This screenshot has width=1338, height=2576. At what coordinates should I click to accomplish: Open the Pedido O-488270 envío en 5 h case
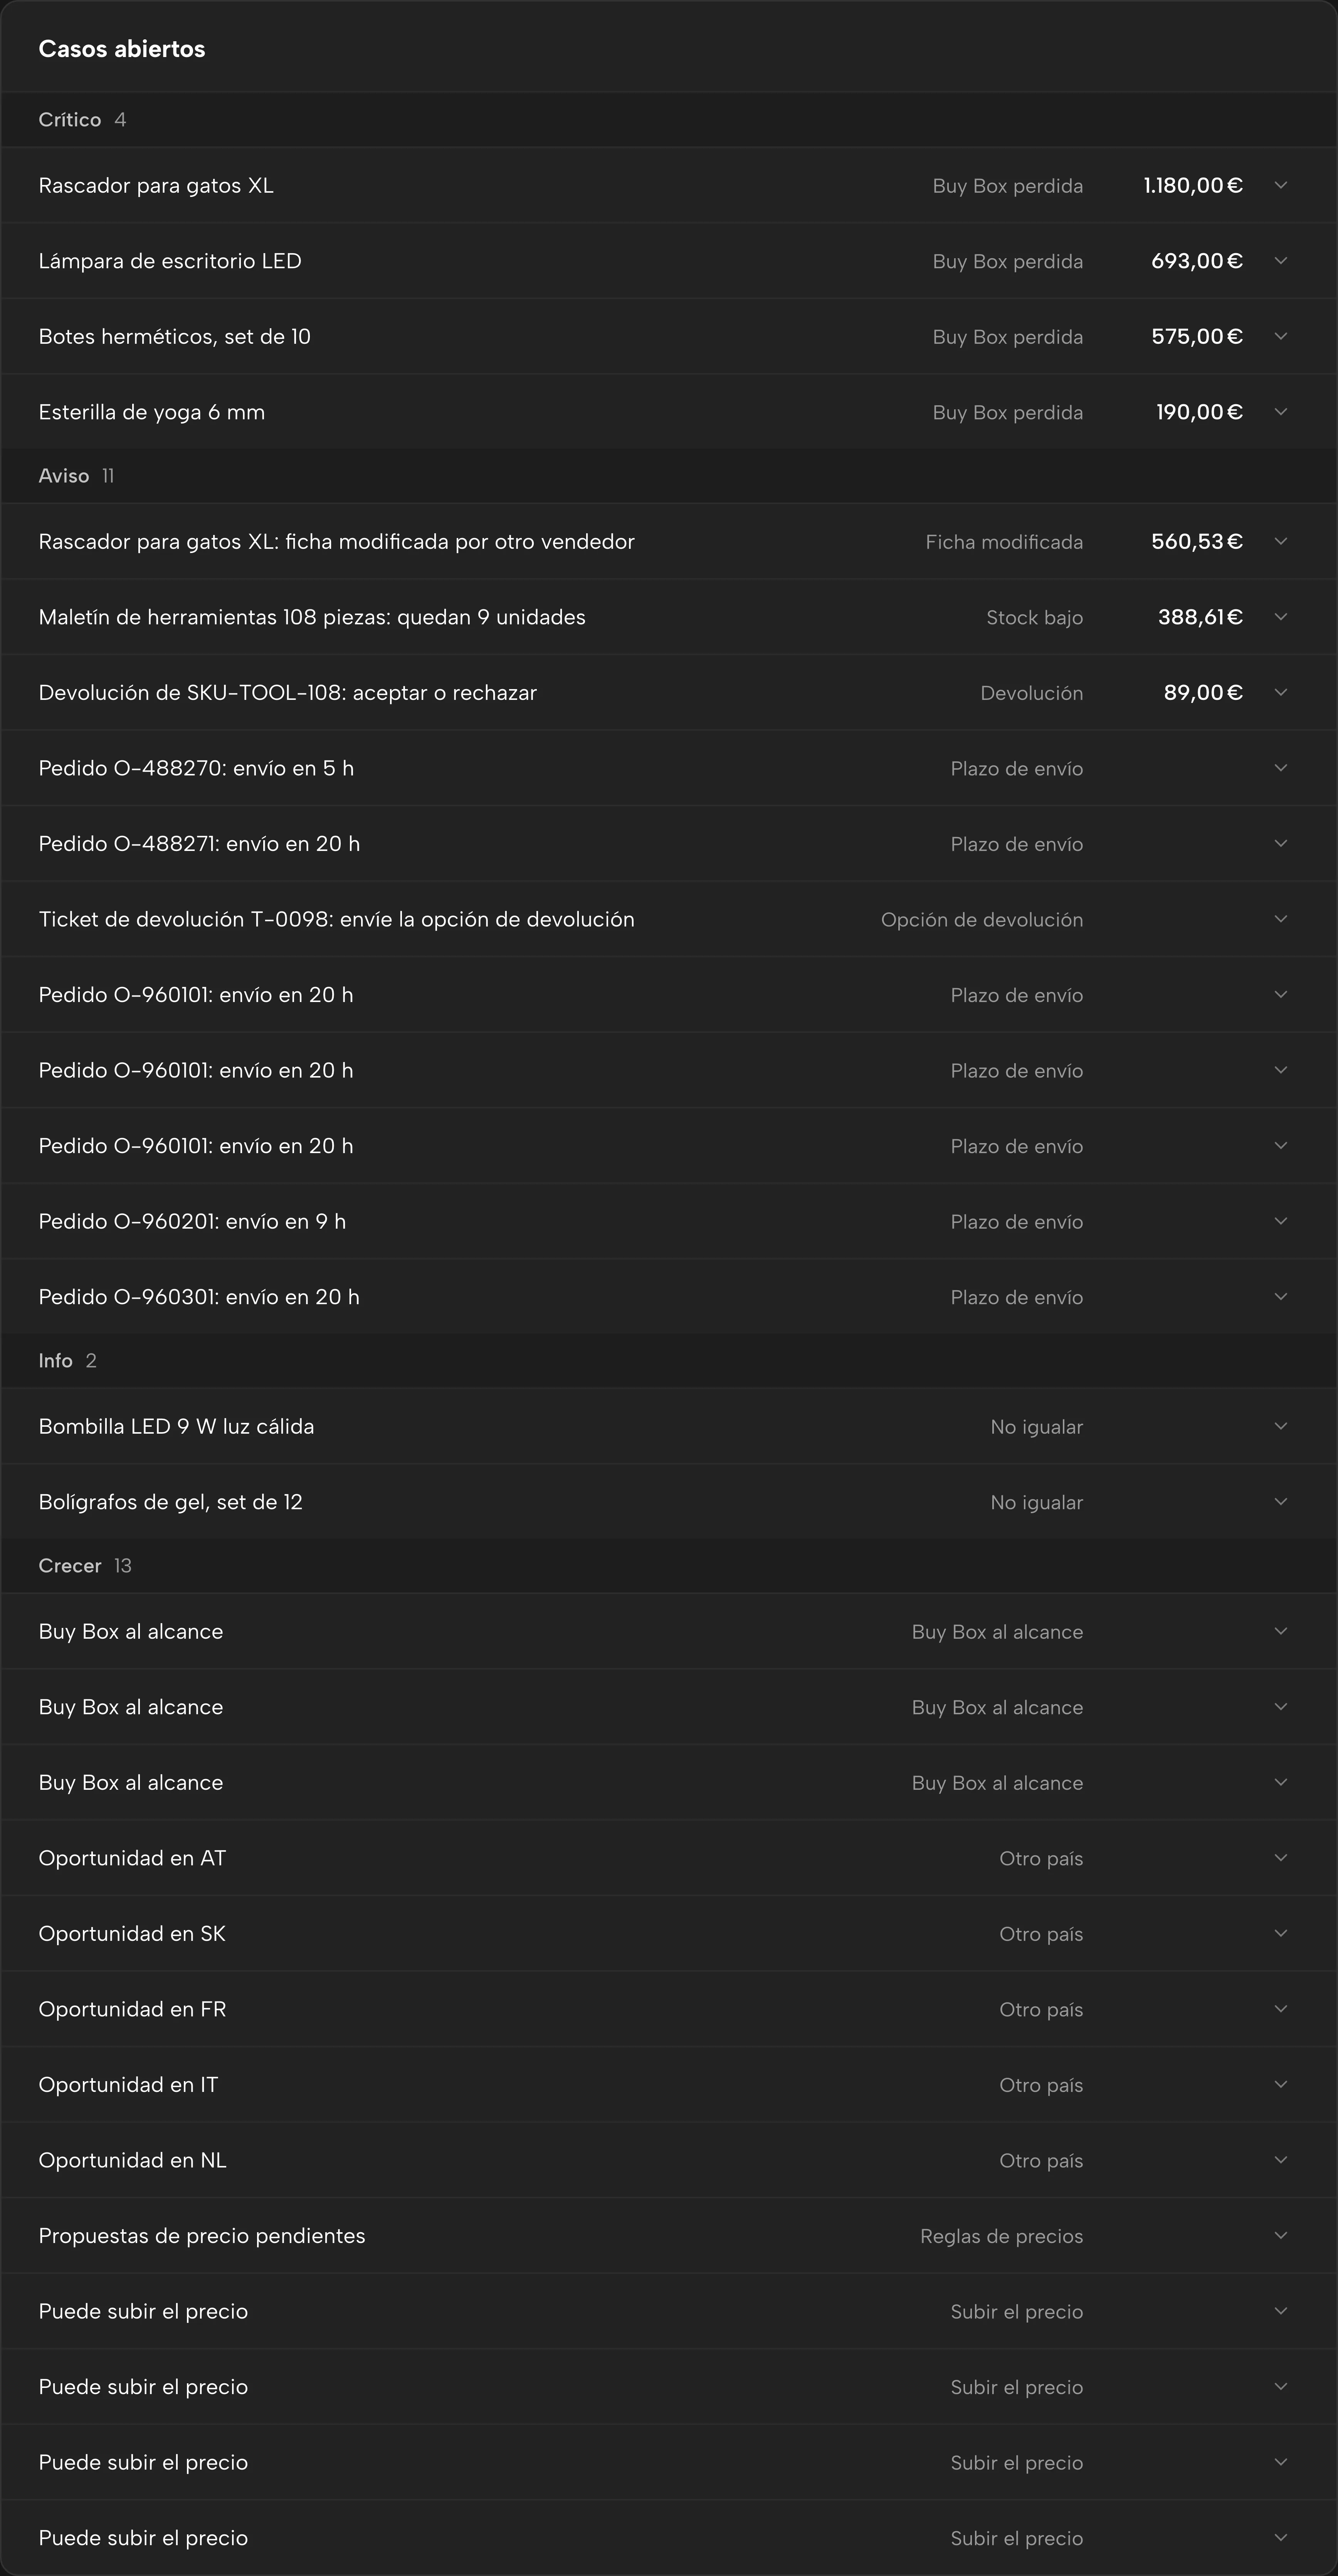pyautogui.click(x=669, y=768)
